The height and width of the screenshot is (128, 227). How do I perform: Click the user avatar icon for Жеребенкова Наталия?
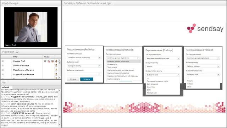coord(56,70)
